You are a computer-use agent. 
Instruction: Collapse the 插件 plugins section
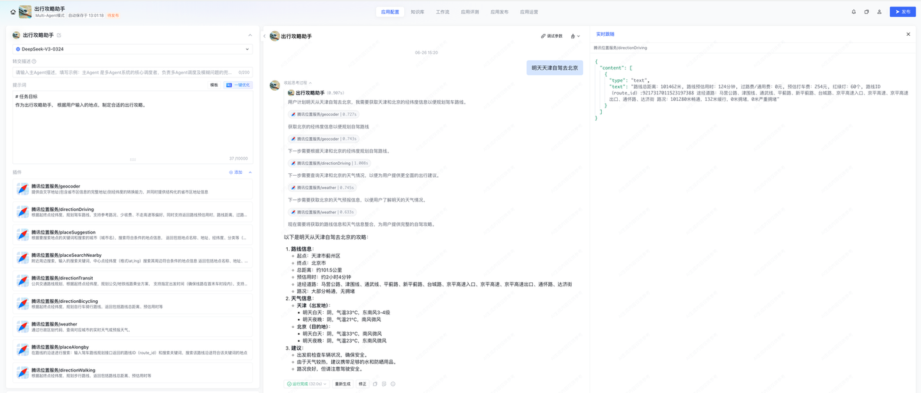pos(250,172)
